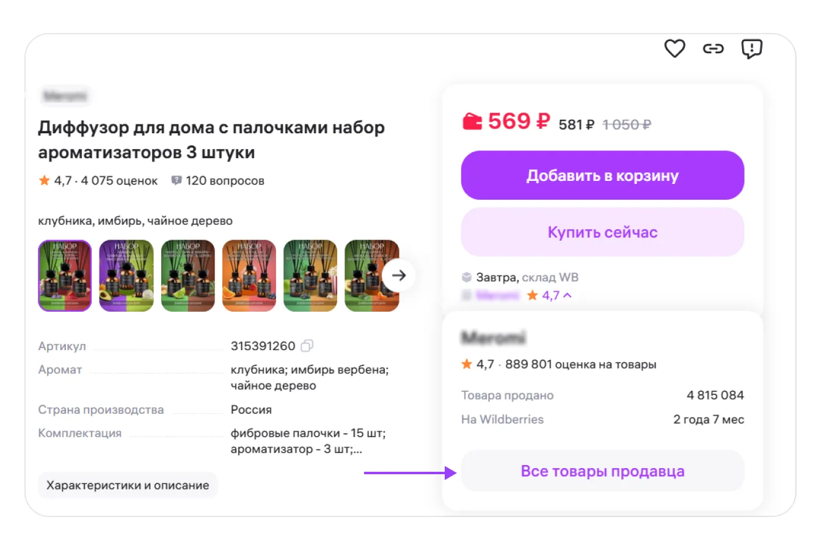Open the 4 075 оценок reviews link
The width and height of the screenshot is (821, 550).
point(119,181)
